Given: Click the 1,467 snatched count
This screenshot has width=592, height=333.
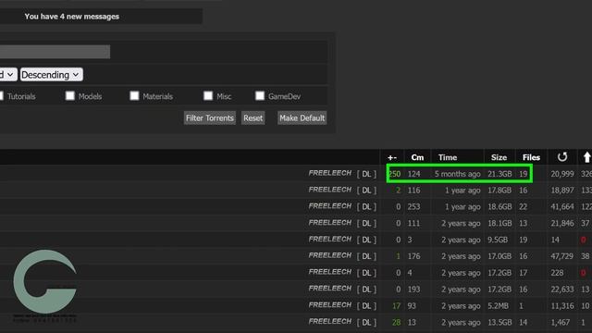Looking at the screenshot, I should click(560, 323).
